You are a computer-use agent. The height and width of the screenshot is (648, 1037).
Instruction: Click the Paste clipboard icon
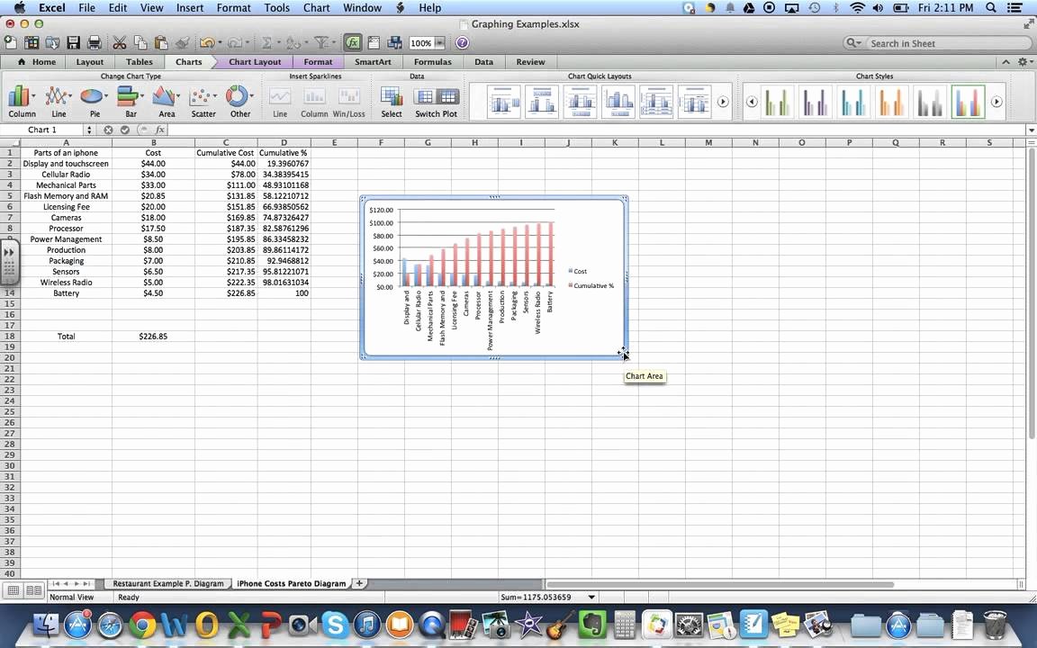pos(161,43)
